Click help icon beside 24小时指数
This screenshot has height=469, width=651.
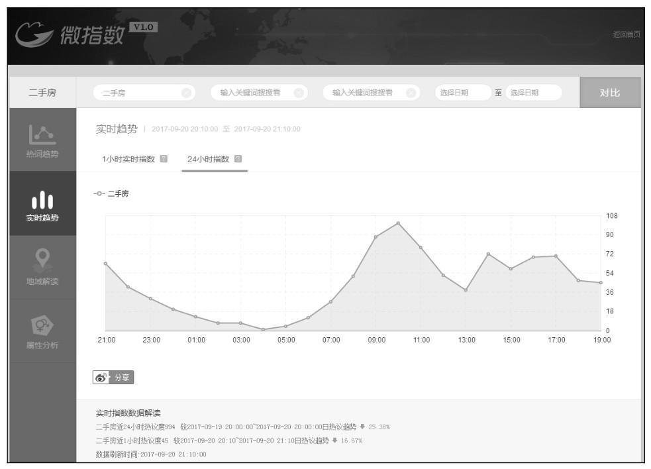(238, 159)
